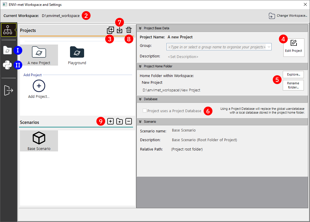Delete the selected project with trash icon

click(x=129, y=30)
